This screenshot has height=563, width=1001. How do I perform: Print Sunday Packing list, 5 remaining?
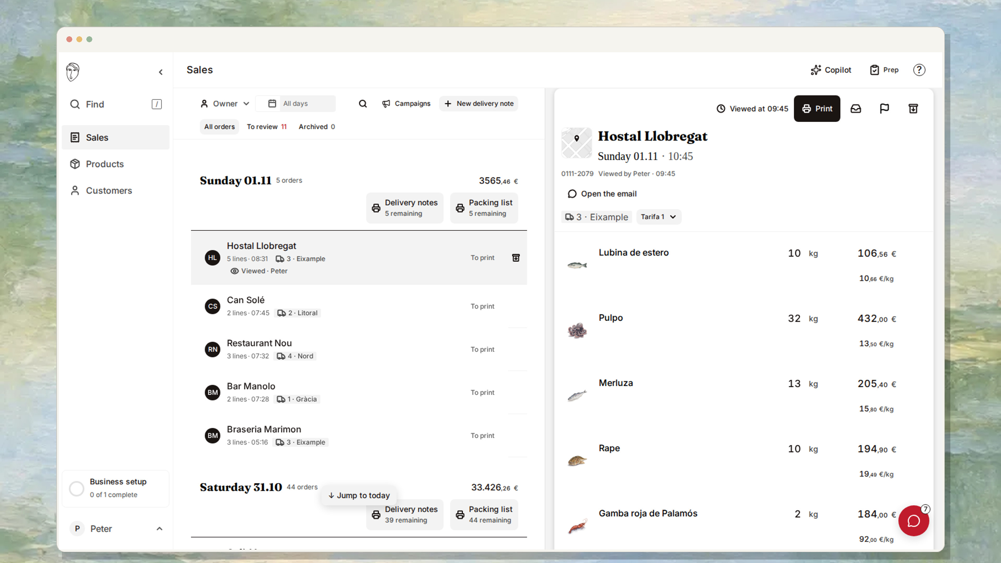[484, 208]
